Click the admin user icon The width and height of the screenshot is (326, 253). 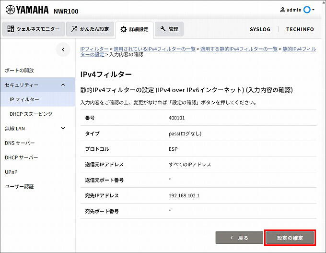[x=282, y=10]
